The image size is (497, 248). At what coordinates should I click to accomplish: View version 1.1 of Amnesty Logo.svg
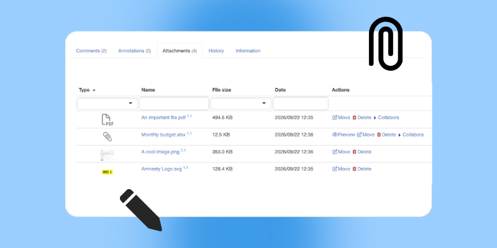[x=185, y=167]
